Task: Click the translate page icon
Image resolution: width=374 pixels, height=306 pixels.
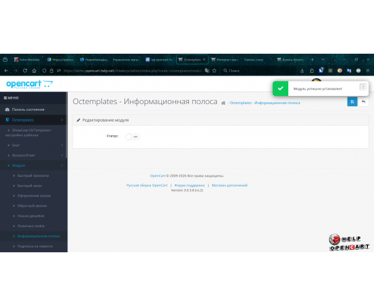Action: [207, 71]
